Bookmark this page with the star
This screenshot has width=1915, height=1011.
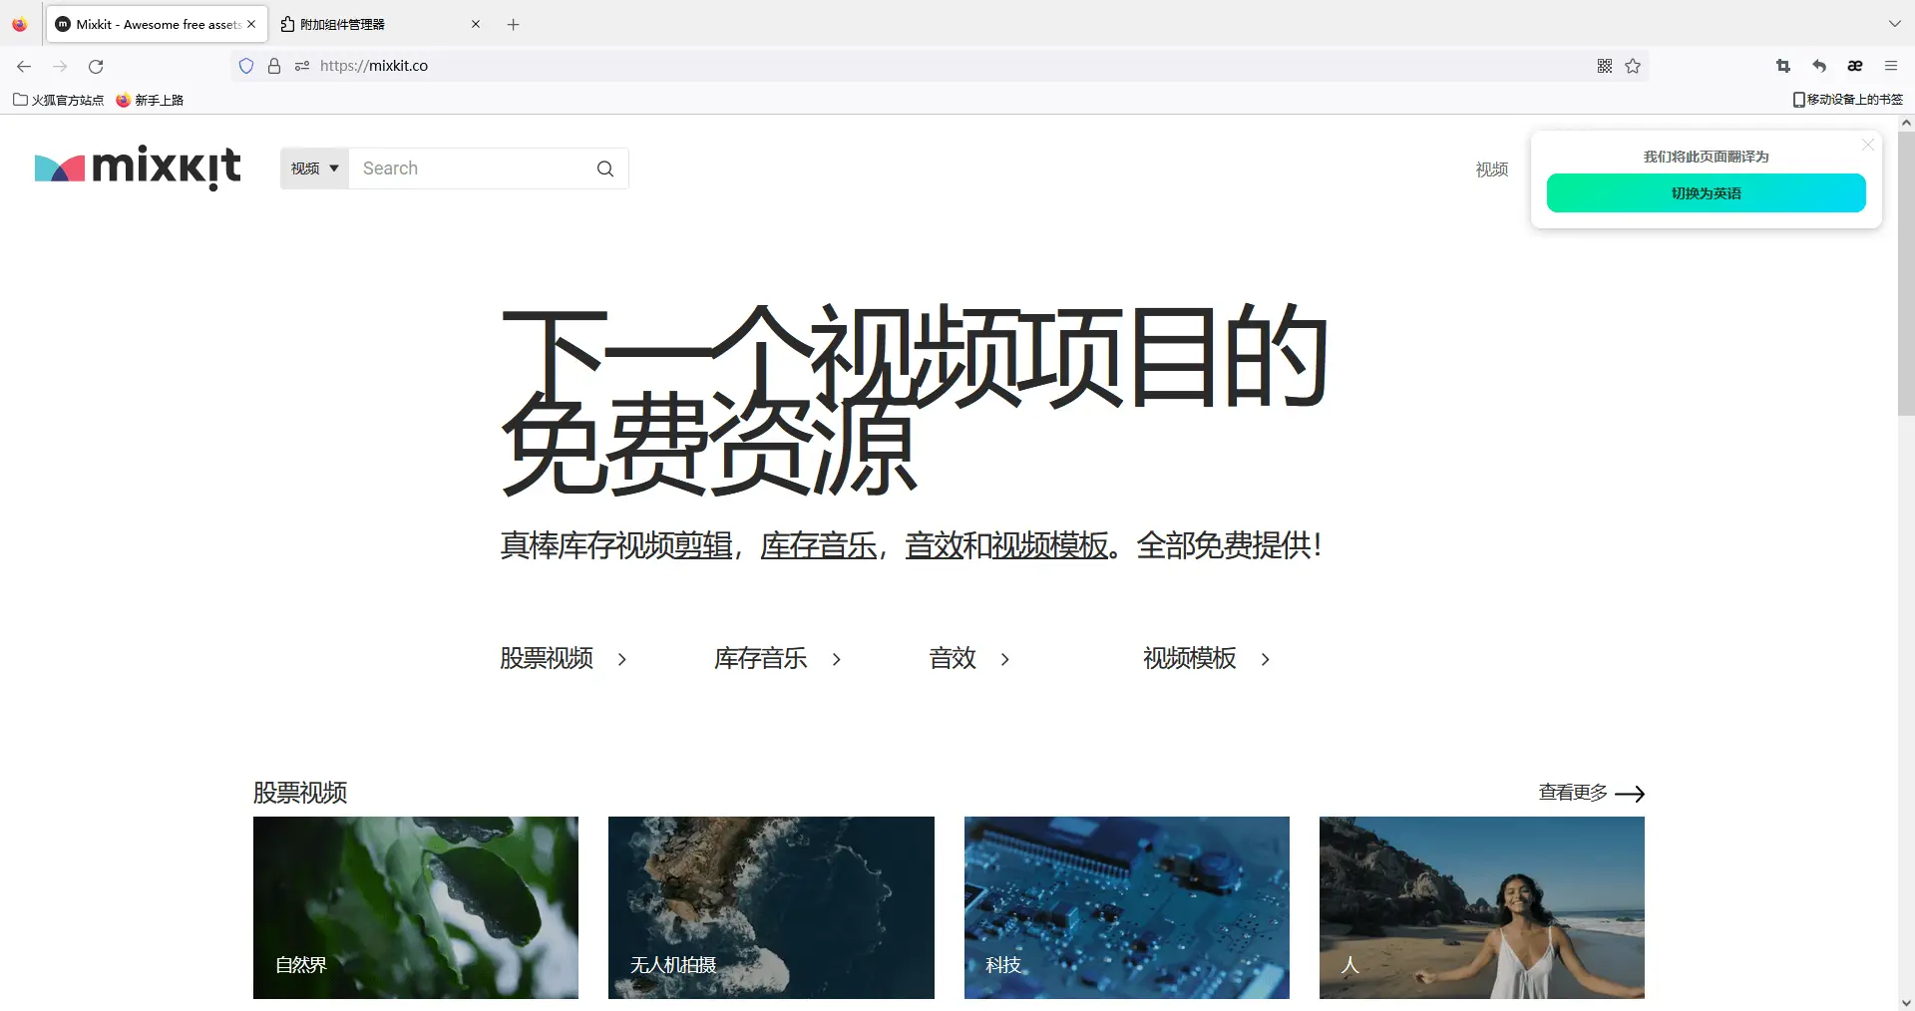[x=1633, y=66]
